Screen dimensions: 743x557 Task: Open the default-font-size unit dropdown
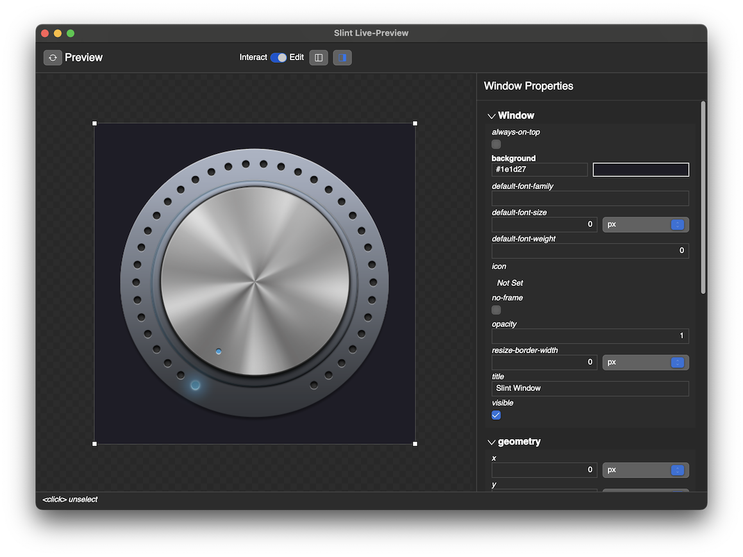tap(645, 224)
